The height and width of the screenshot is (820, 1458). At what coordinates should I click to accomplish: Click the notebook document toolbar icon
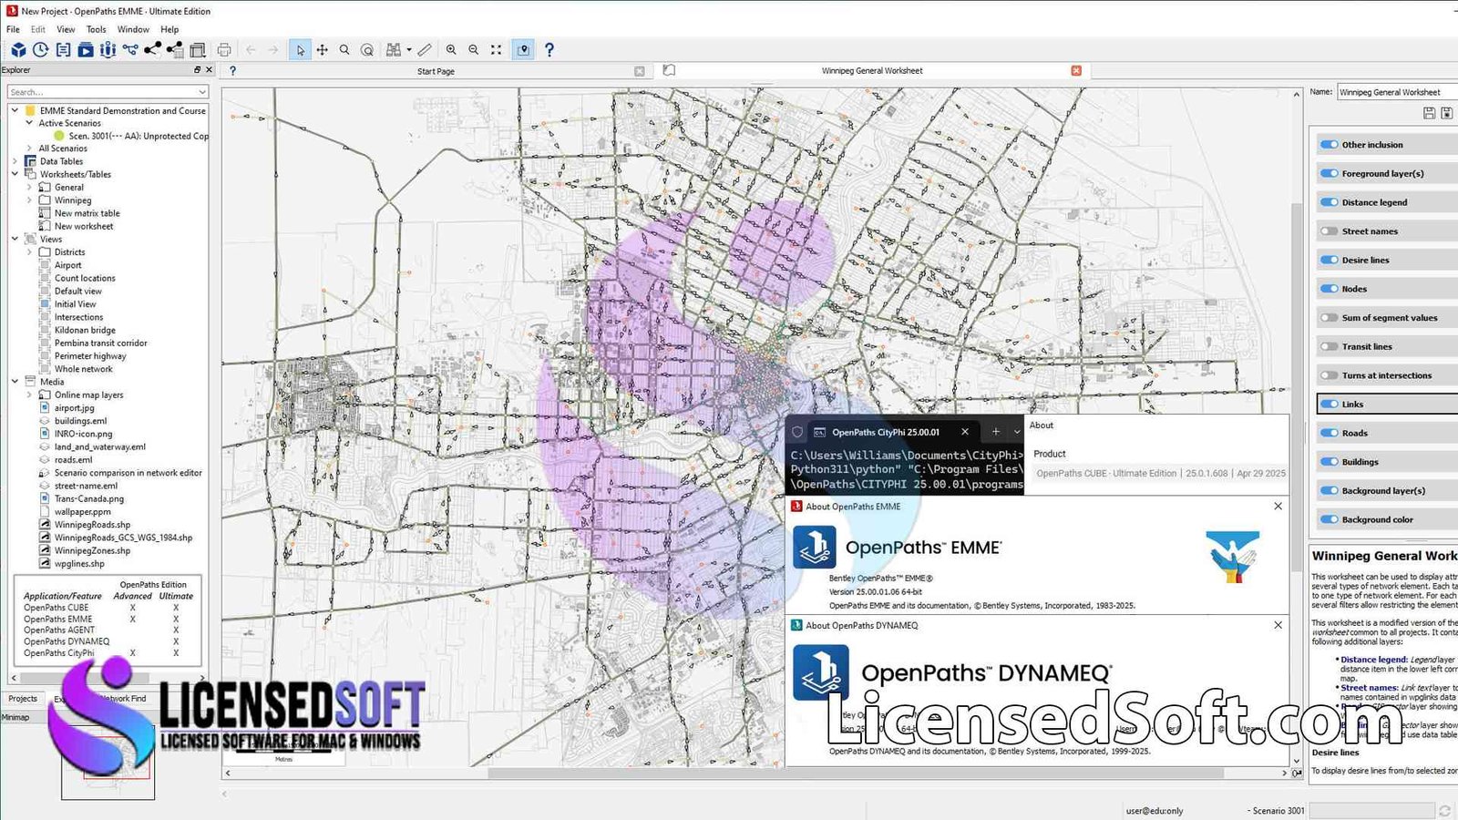tap(63, 50)
